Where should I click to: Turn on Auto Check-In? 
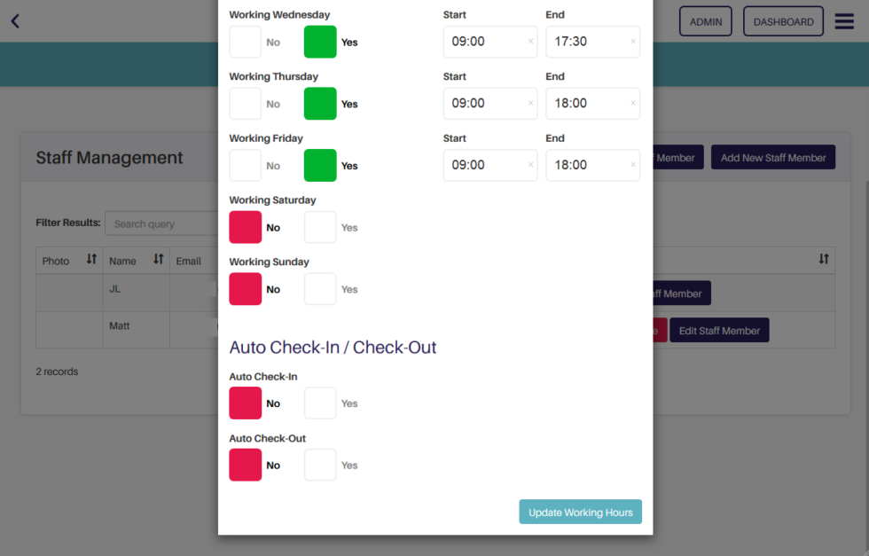(x=320, y=403)
